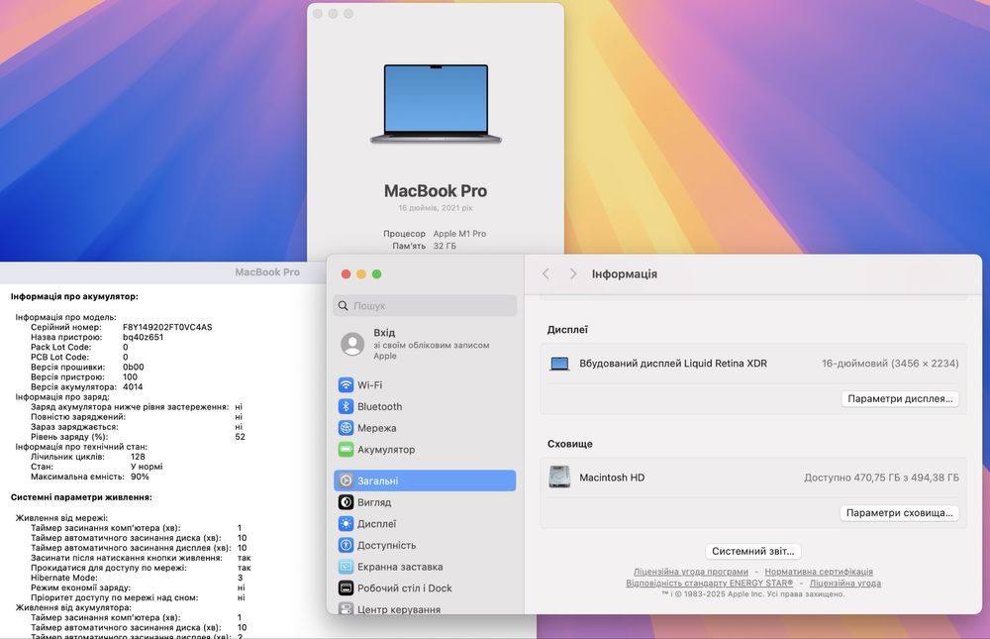Click the 32 ГБ memory value
This screenshot has width=990, height=639.
click(x=445, y=246)
